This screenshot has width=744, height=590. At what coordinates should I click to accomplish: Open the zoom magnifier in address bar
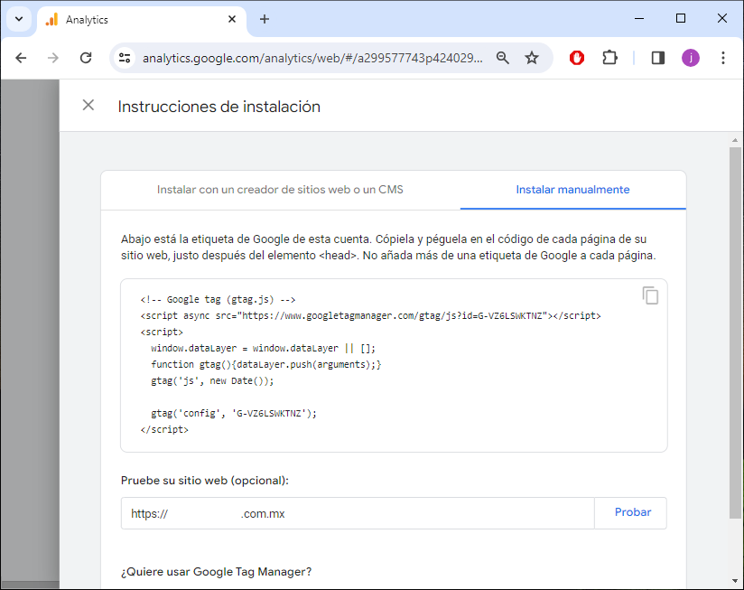point(503,58)
